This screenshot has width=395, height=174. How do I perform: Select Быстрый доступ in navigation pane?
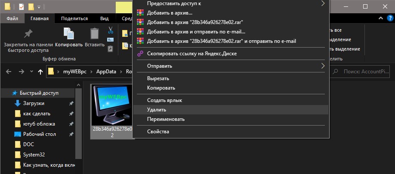[37, 93]
